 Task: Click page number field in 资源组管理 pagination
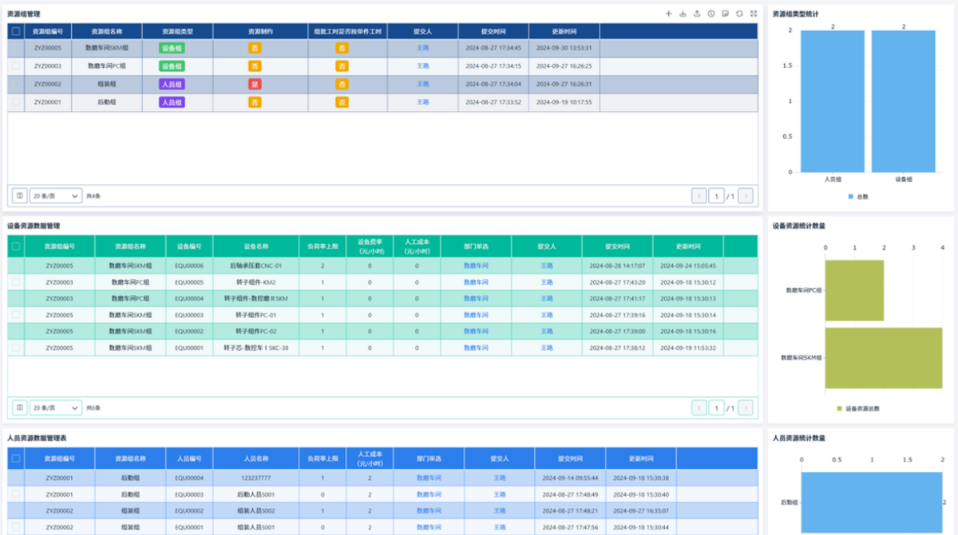pyautogui.click(x=717, y=195)
